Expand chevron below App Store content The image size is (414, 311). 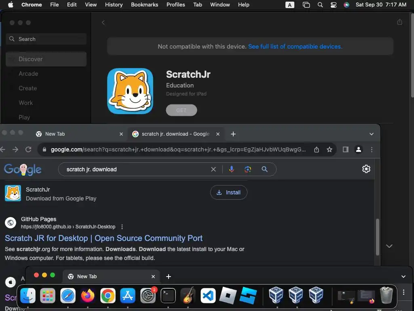(389, 246)
